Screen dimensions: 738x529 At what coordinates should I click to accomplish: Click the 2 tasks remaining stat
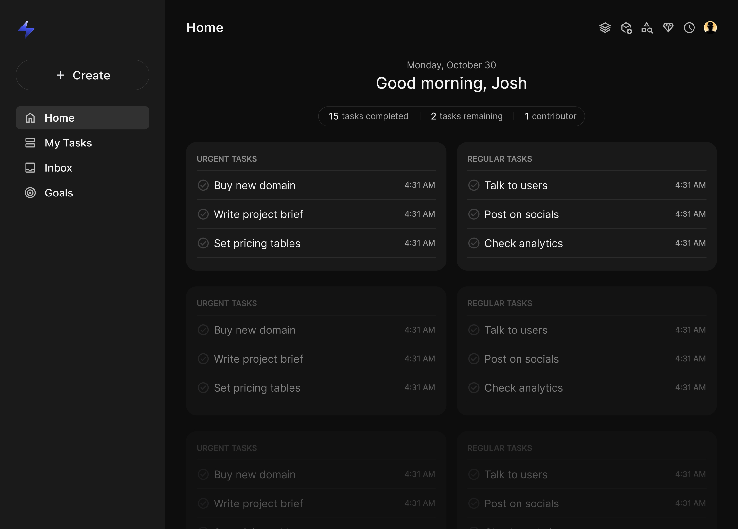pos(466,116)
